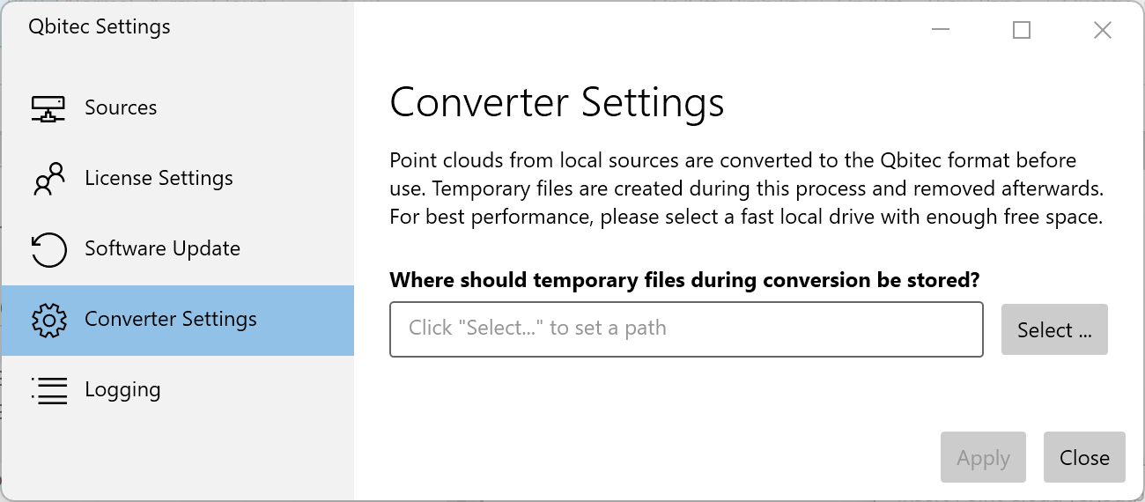Screen dimensions: 1145x502
Task: Show the Logging page label
Action: 122,389
